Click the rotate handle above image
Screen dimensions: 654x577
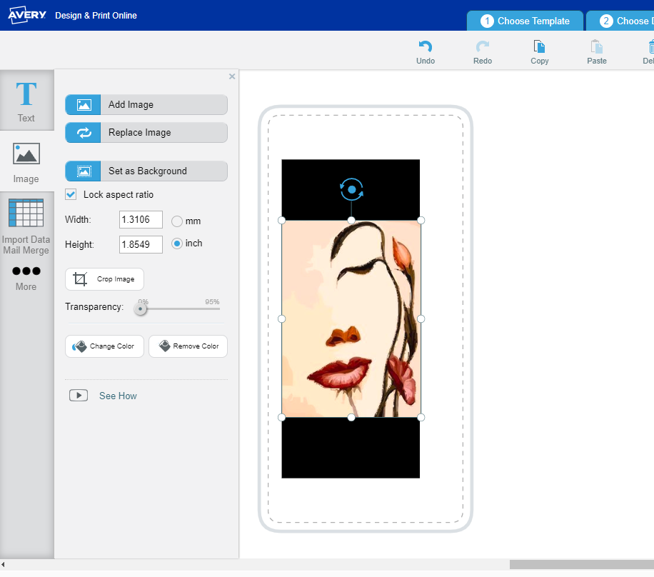[x=351, y=189]
